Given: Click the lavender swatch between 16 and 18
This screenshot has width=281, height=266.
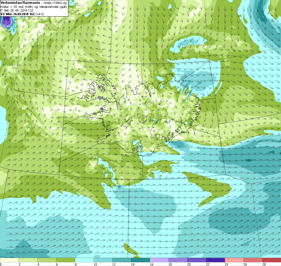Looking at the screenshot, I should 159,260.
